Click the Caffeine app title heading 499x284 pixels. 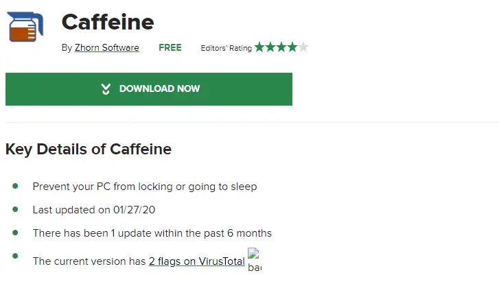[x=108, y=22]
